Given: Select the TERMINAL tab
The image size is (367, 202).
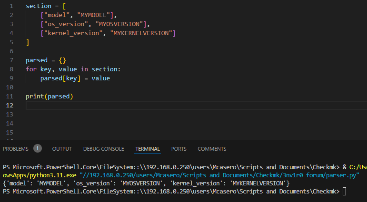Looking at the screenshot, I should point(148,149).
